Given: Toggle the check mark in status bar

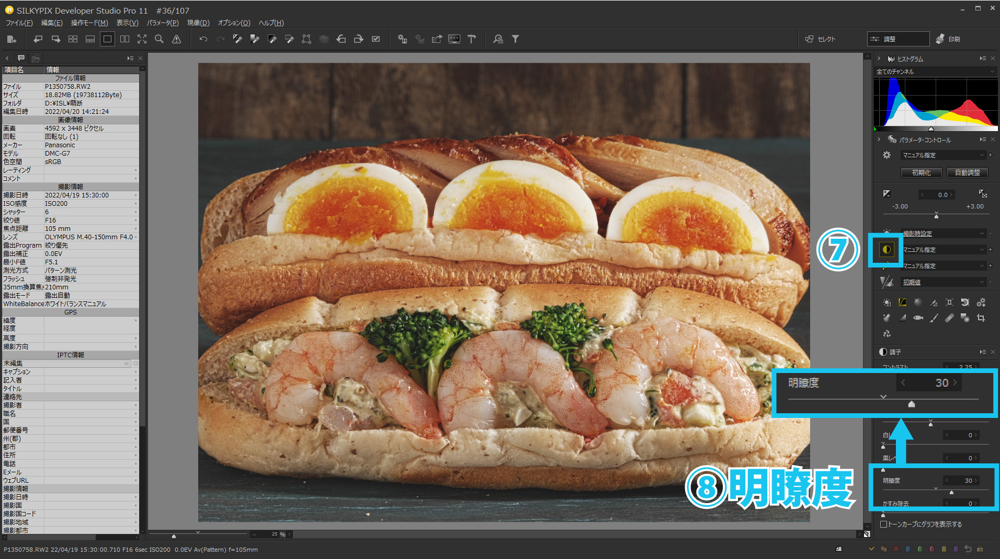Looking at the screenshot, I should tap(871, 549).
